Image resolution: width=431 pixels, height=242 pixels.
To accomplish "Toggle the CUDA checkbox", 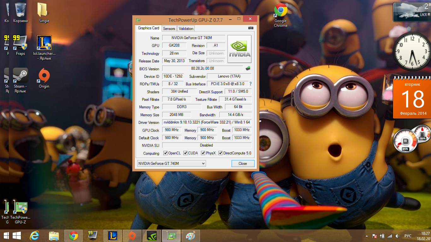I will pyautogui.click(x=186, y=153).
